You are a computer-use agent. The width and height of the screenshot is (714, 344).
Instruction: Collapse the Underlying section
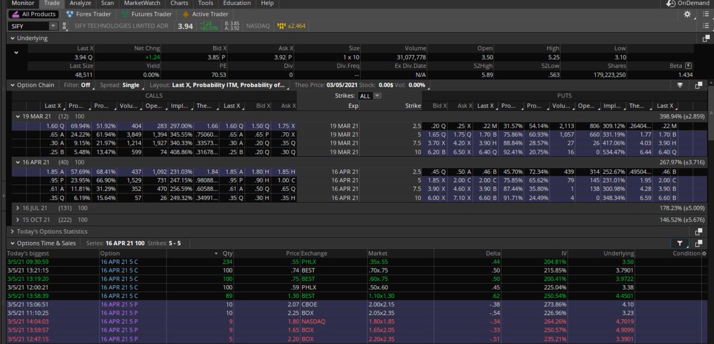point(11,38)
